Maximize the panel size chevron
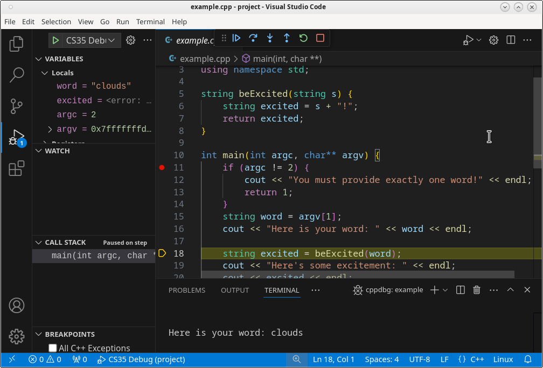 pos(511,290)
